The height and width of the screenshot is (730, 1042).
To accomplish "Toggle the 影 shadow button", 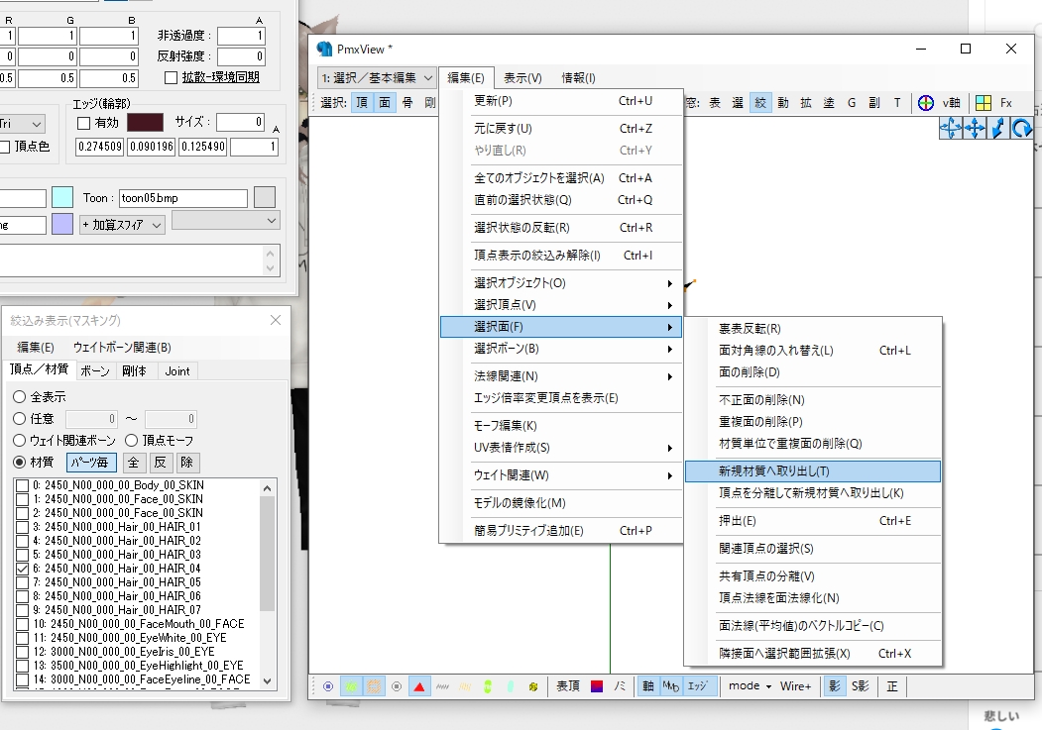I will (x=835, y=686).
